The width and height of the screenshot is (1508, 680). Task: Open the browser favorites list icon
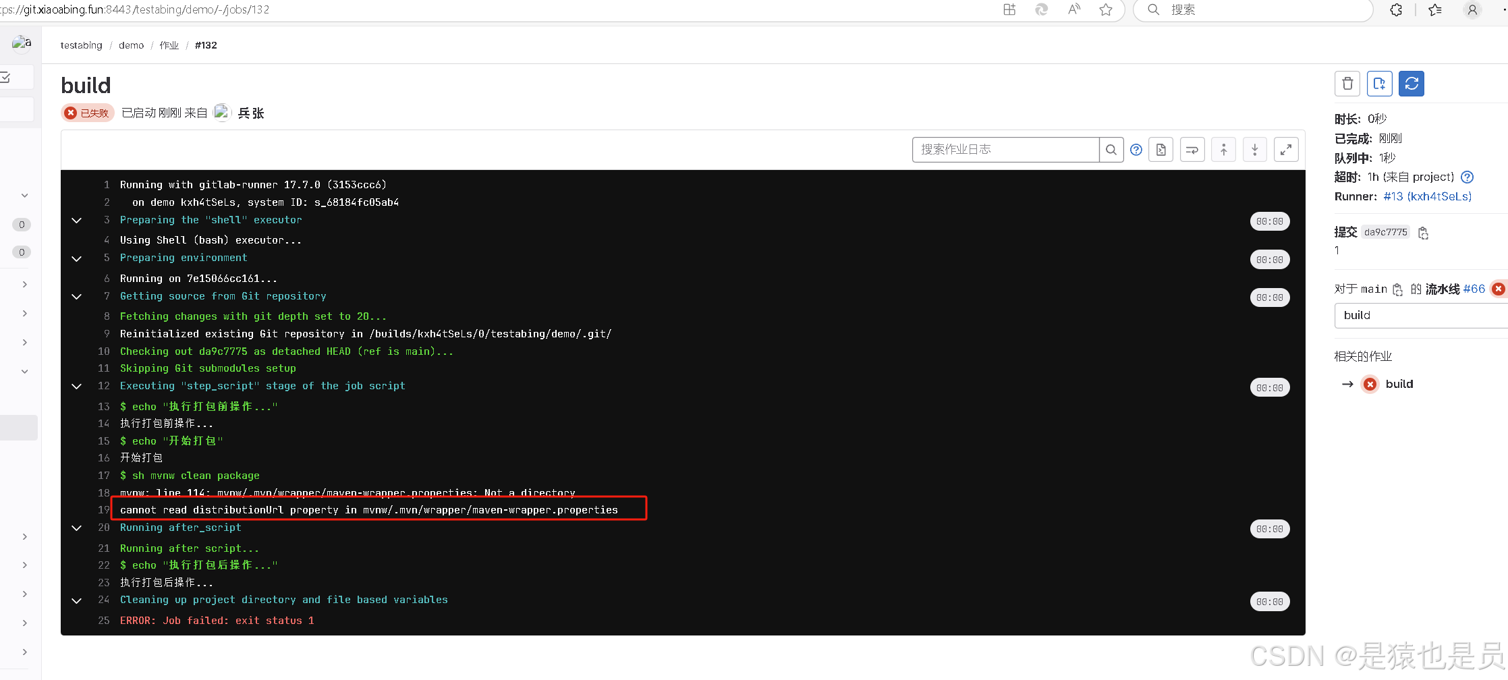(x=1435, y=9)
